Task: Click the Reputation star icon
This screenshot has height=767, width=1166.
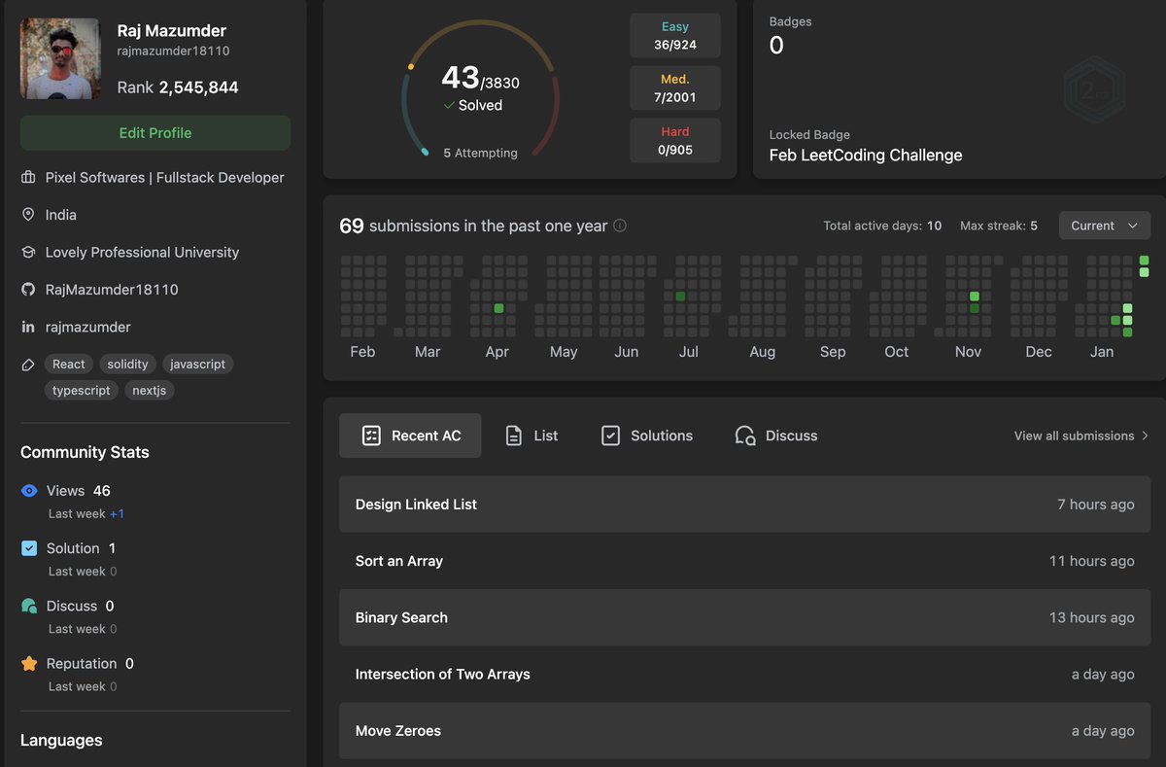Action: 29,664
